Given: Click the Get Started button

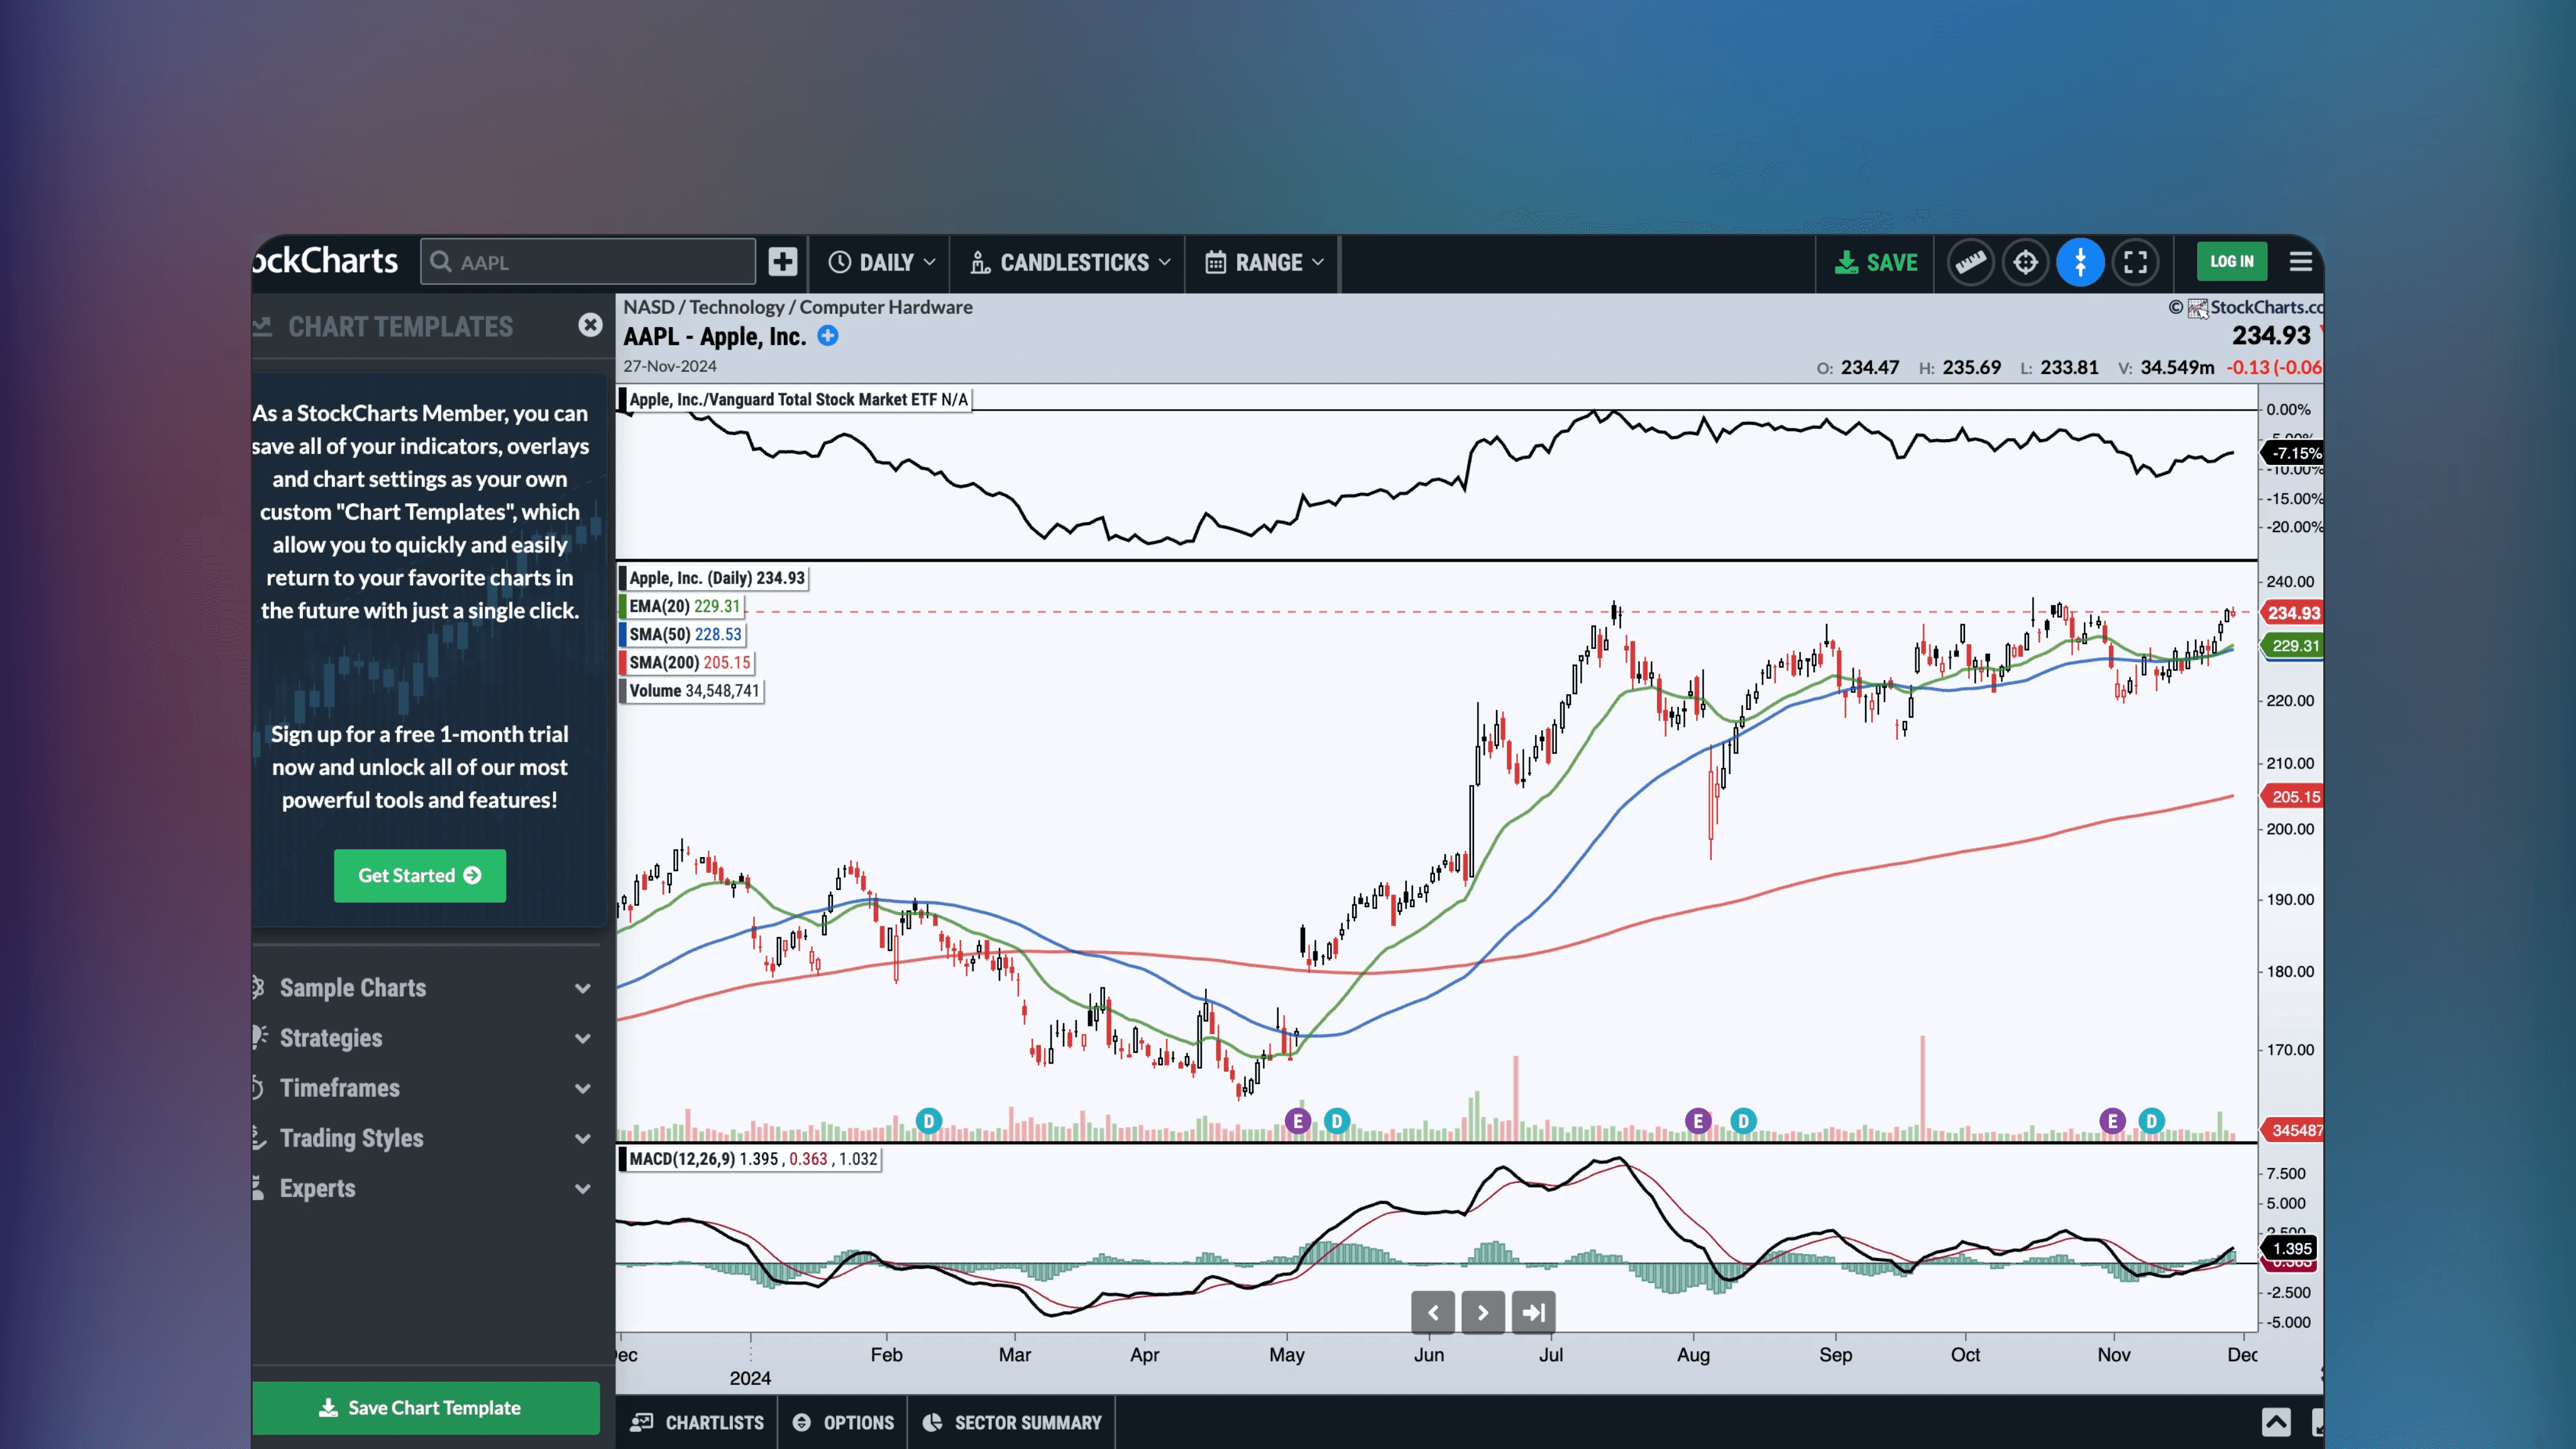Looking at the screenshot, I should pos(420,875).
